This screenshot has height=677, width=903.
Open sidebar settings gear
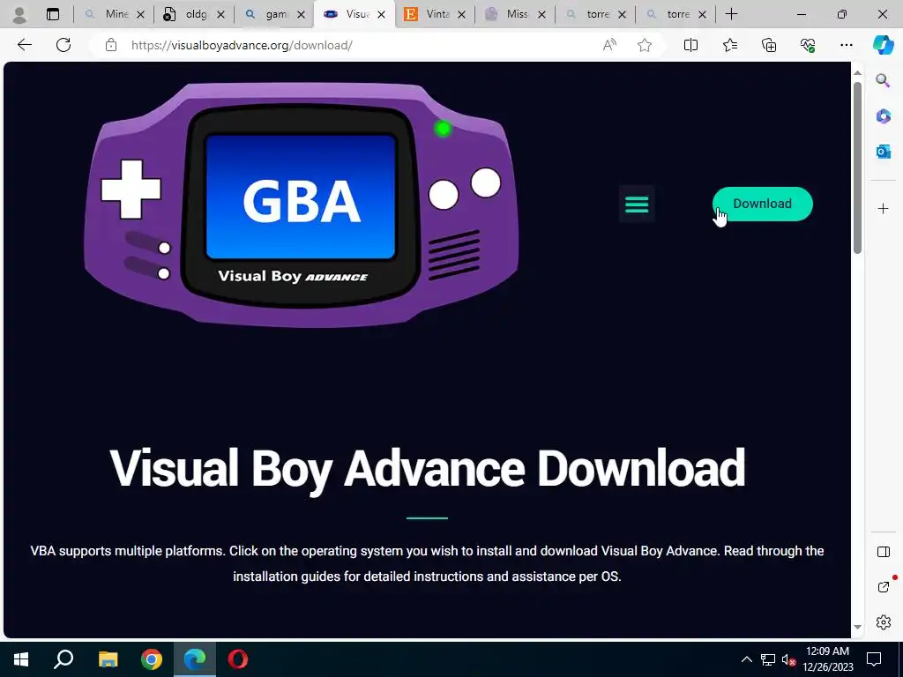pyautogui.click(x=883, y=622)
